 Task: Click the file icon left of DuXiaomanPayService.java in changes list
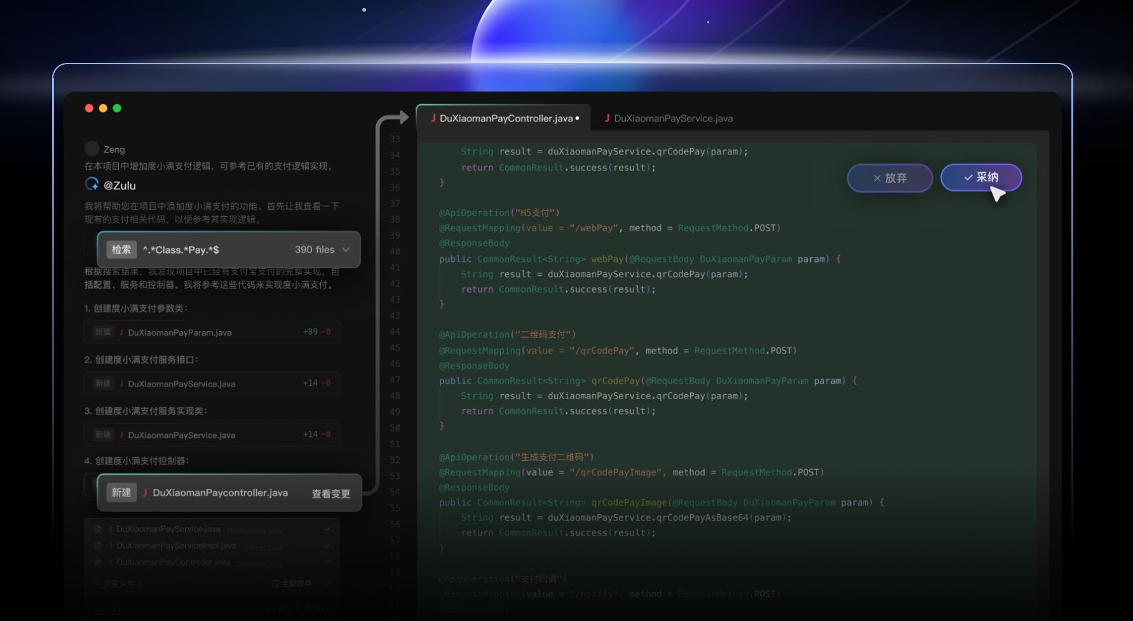coord(98,529)
